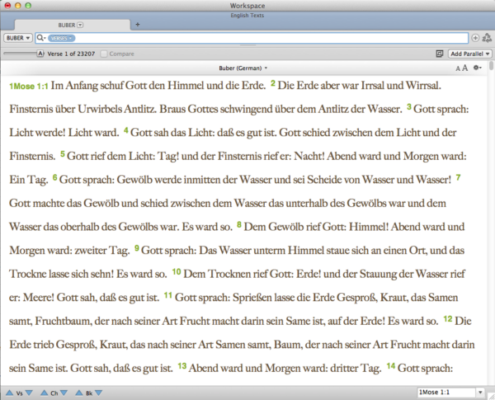Click the 1Mose 1:1 verse reference
Screen dimensions: 495x400
29,86
